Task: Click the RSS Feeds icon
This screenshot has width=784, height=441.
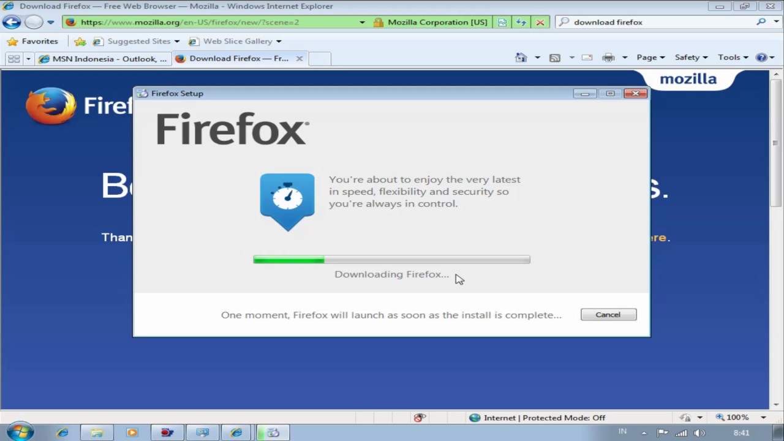Action: (555, 58)
